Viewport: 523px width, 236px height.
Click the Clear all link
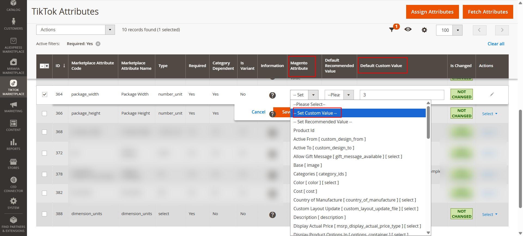(496, 44)
